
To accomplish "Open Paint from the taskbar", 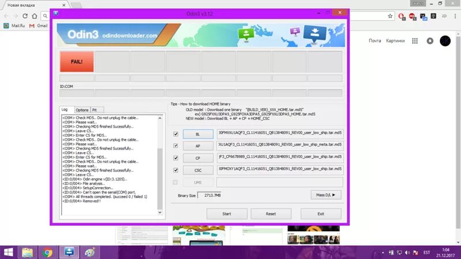I will [90, 252].
